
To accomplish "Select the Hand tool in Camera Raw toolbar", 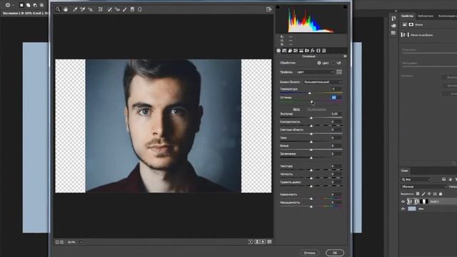I will click(x=66, y=9).
